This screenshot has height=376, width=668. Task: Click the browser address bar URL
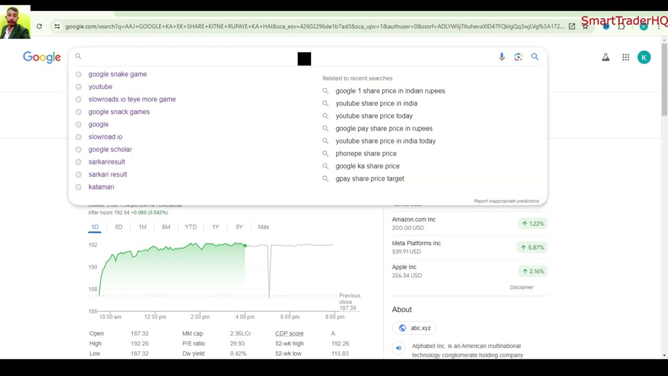point(315,26)
